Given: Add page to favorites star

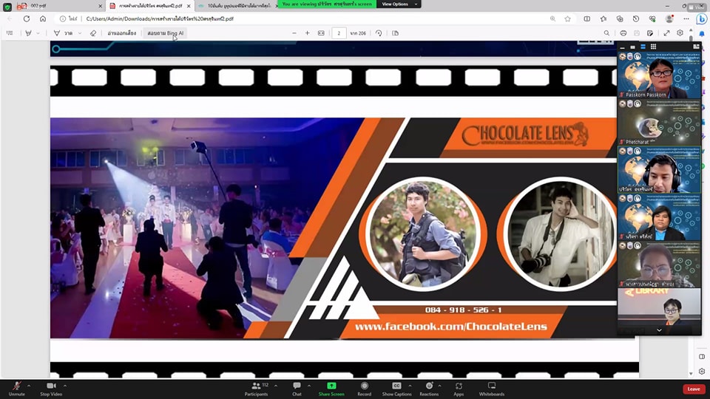Looking at the screenshot, I should pyautogui.click(x=568, y=19).
